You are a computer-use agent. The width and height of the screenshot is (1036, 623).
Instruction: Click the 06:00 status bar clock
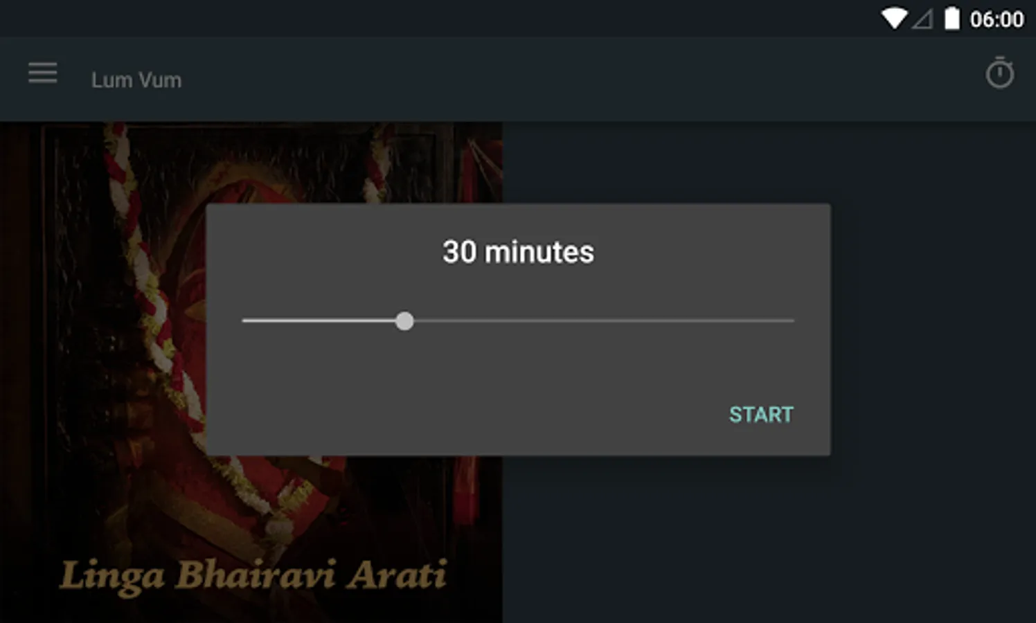[997, 19]
